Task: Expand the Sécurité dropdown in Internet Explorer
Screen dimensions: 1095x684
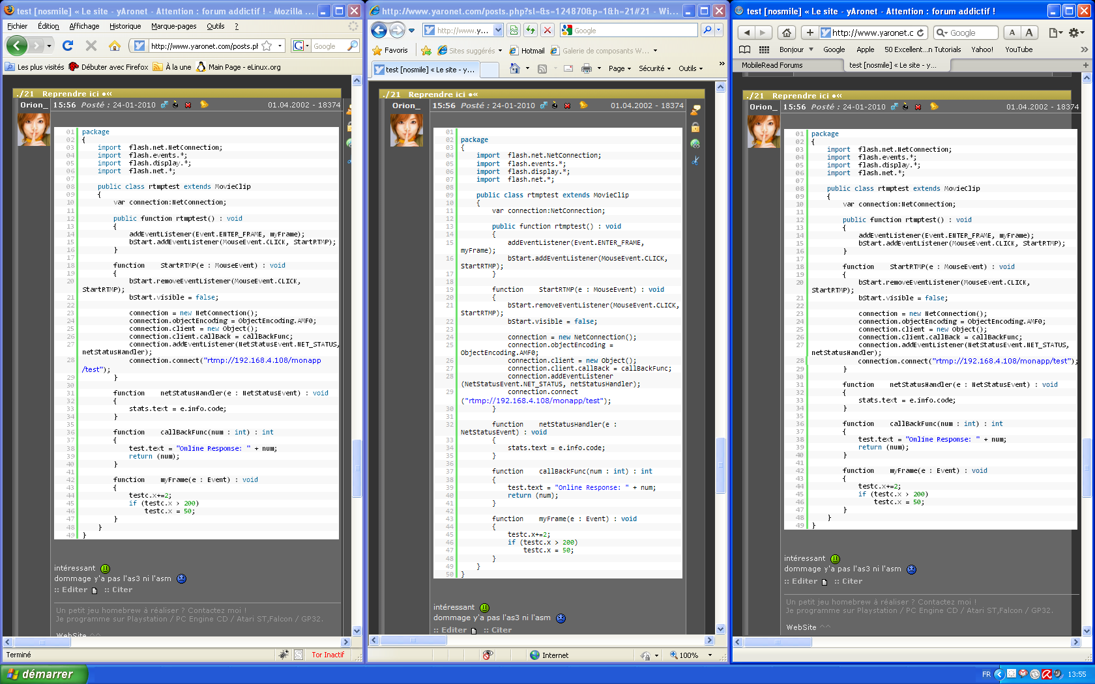Action: pos(654,68)
